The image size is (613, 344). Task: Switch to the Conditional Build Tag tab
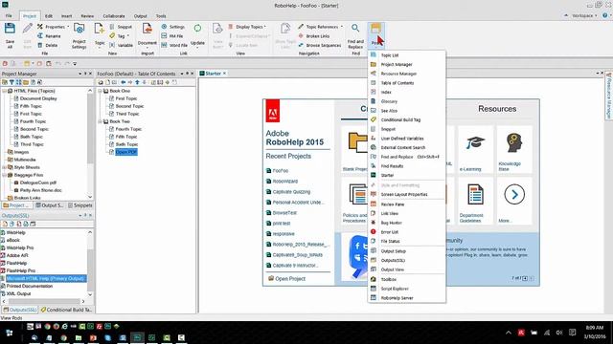pos(66,310)
